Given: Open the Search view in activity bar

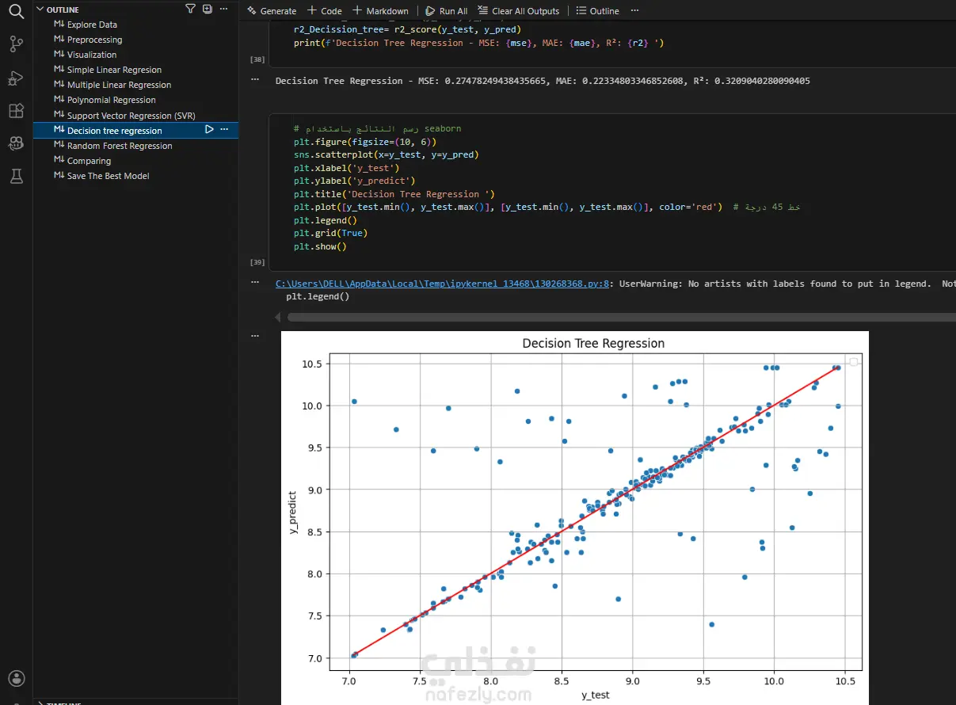Looking at the screenshot, I should tap(16, 11).
